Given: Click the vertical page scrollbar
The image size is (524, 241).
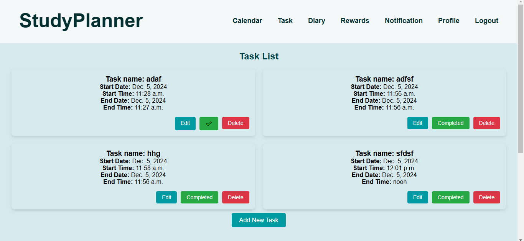Looking at the screenshot, I should coord(521,77).
